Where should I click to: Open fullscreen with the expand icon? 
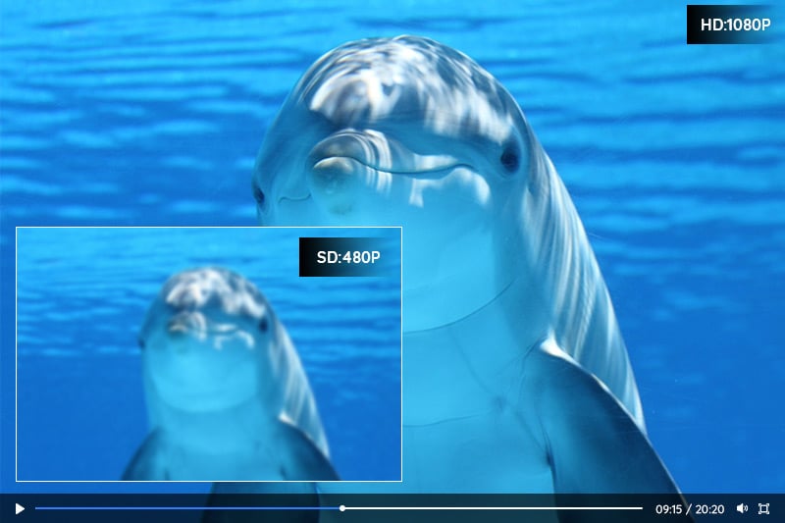763,508
